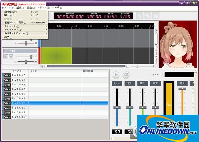Screen dimensions: 199x142
Task: Click the gray 声質 slider handle
Action: 155,108
